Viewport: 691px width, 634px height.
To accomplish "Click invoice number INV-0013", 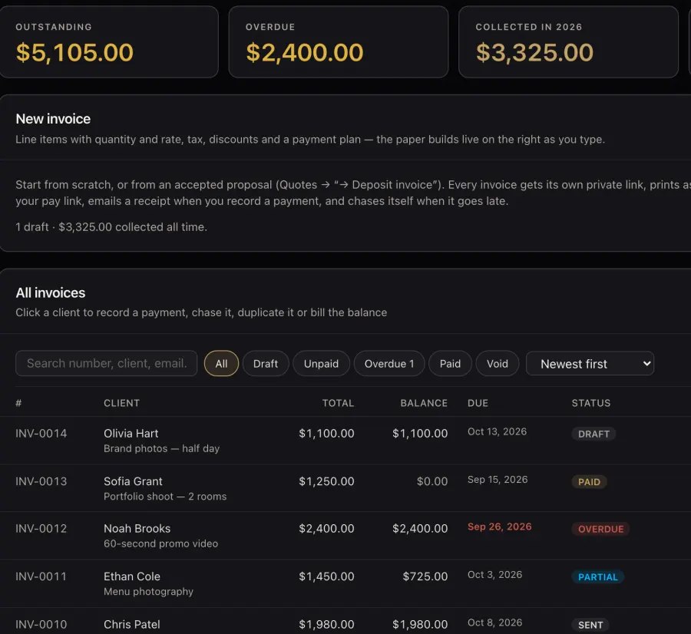I will pos(41,481).
